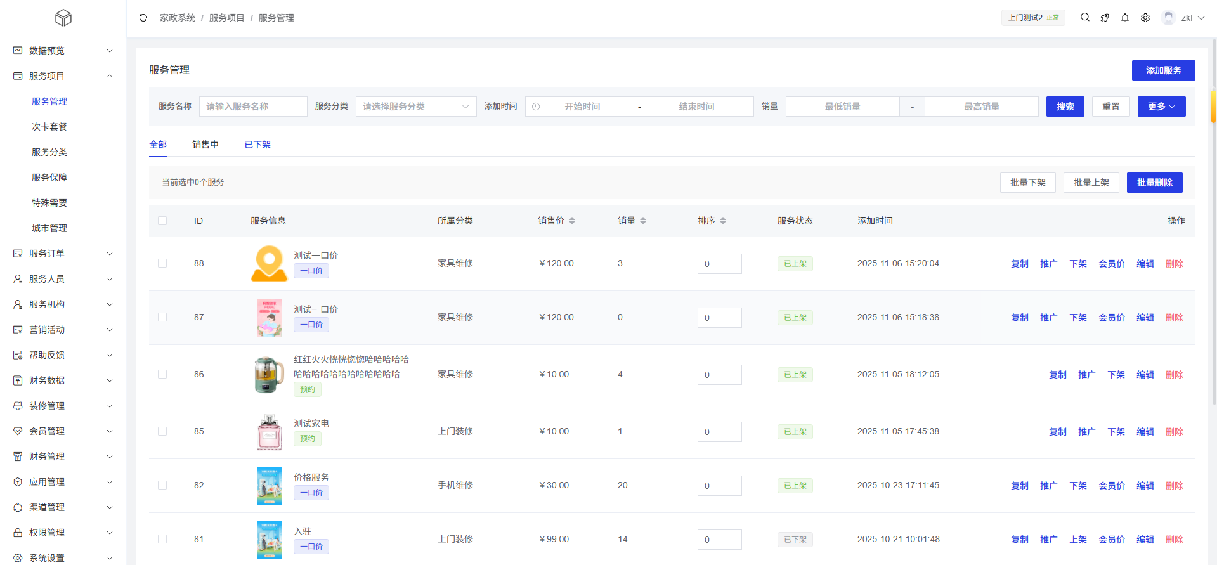Click the cube logo in the sidebar
This screenshot has width=1217, height=565.
point(63,18)
